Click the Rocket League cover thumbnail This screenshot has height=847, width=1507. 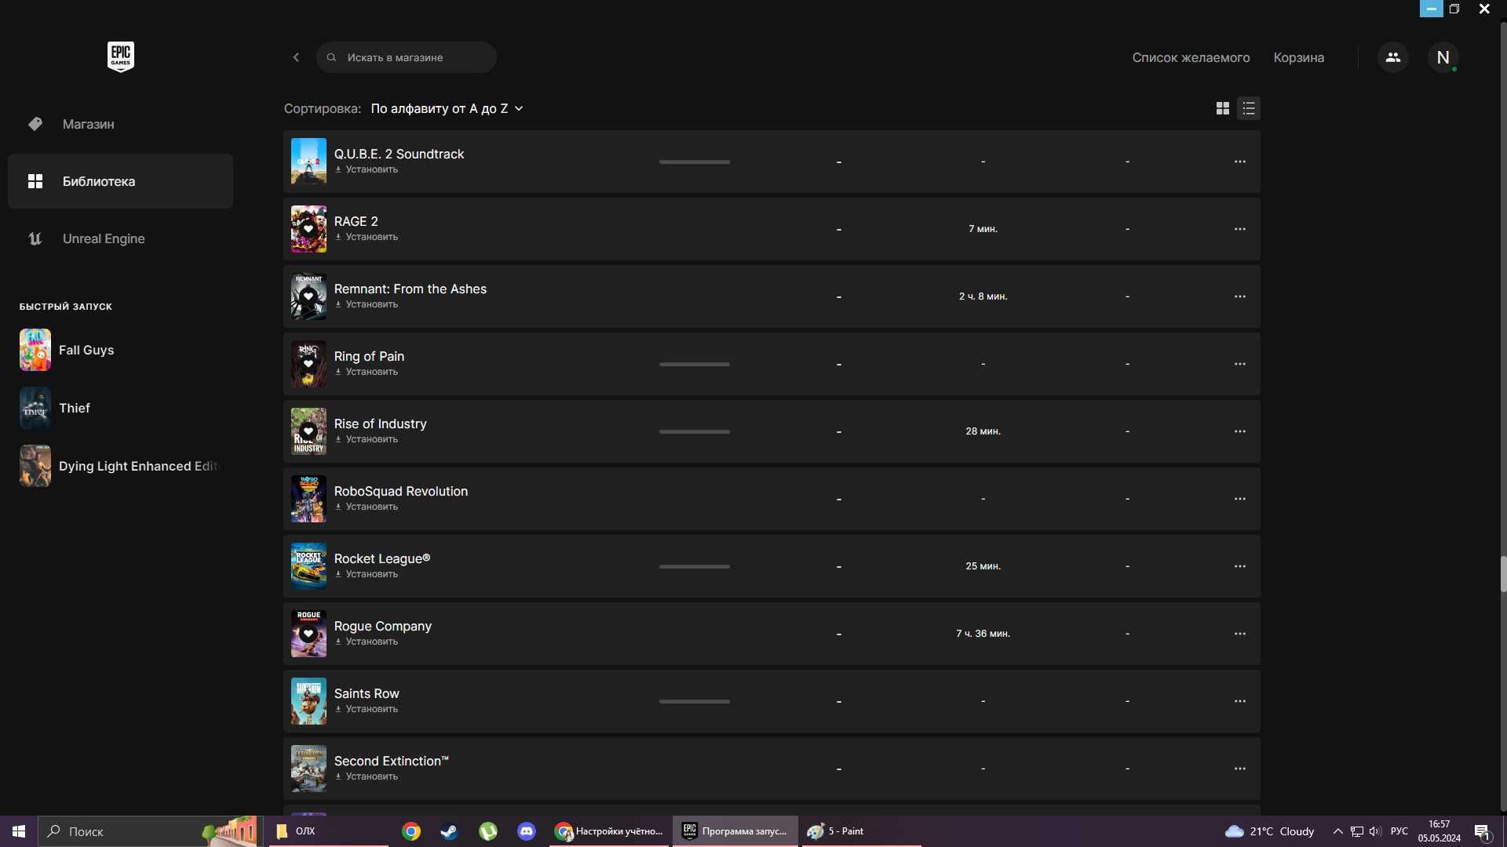pos(308,566)
